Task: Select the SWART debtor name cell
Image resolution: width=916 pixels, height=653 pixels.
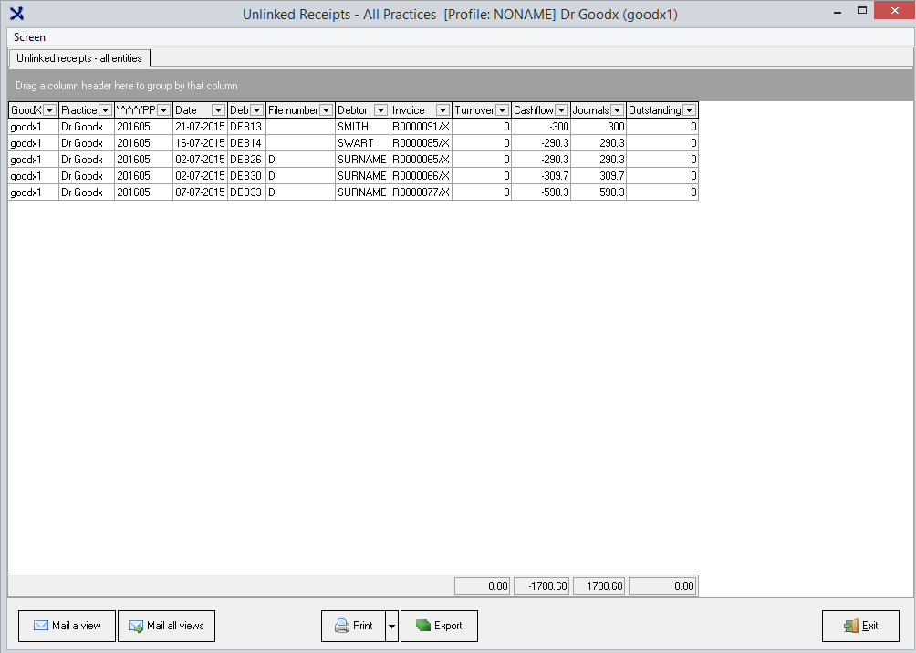Action: point(363,143)
